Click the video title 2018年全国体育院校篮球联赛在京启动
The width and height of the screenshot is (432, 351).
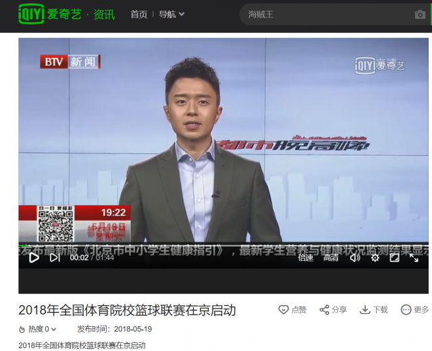[x=127, y=310]
